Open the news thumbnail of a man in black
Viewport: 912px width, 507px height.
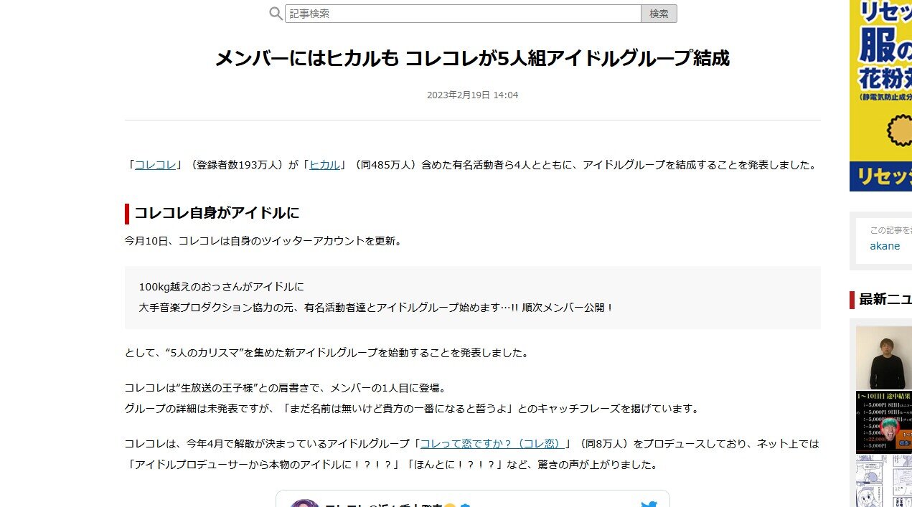coord(883,358)
